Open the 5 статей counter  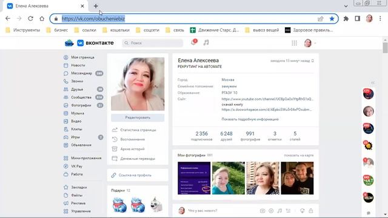pos(295,136)
